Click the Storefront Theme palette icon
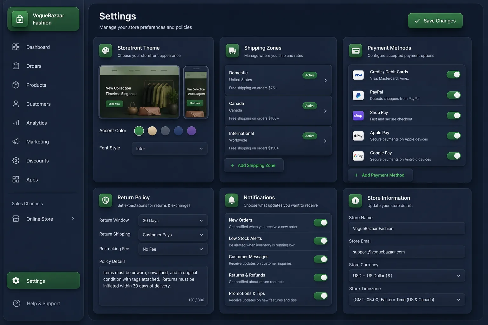Viewport: 488px width, 325px height. [x=106, y=51]
